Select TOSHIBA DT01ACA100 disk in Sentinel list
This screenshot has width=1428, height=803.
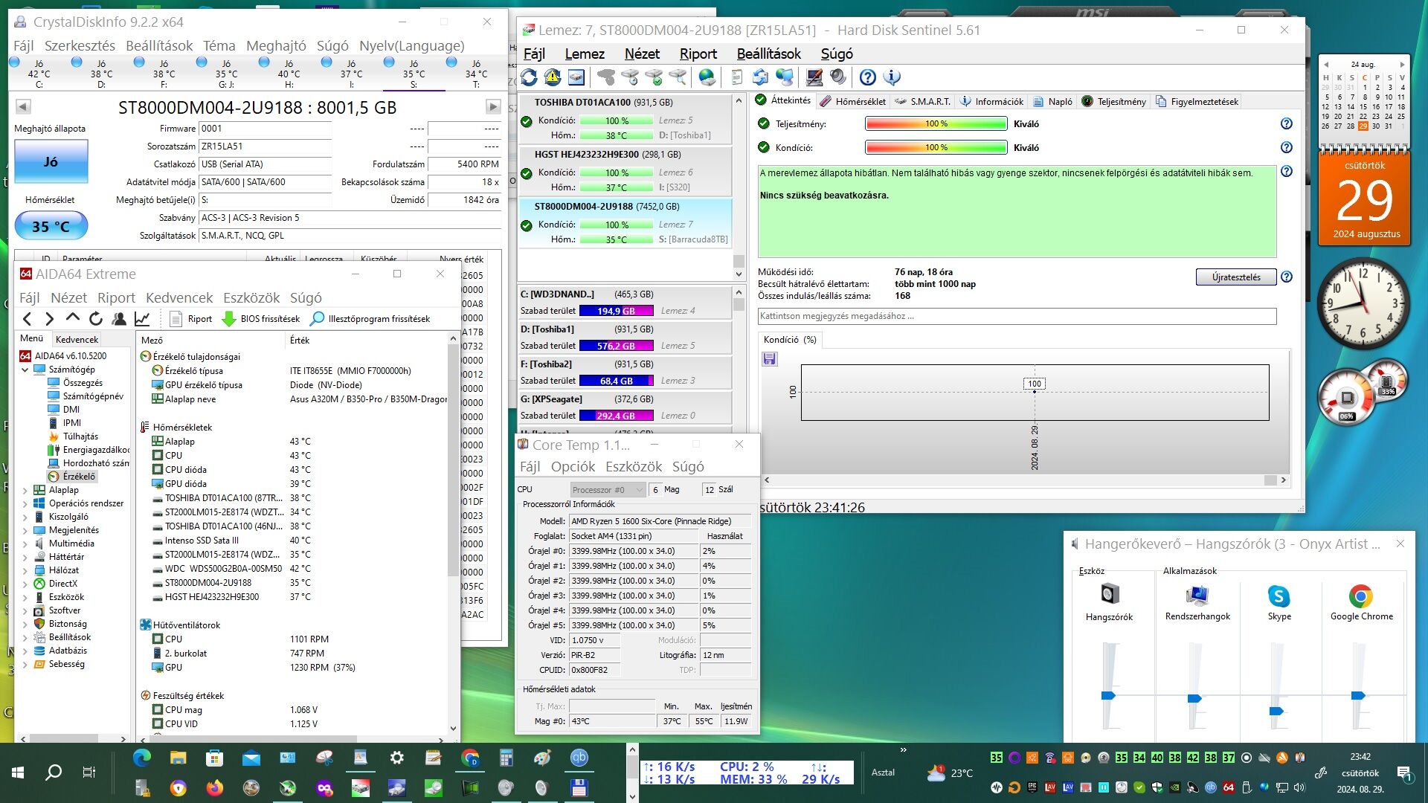pyautogui.click(x=625, y=119)
